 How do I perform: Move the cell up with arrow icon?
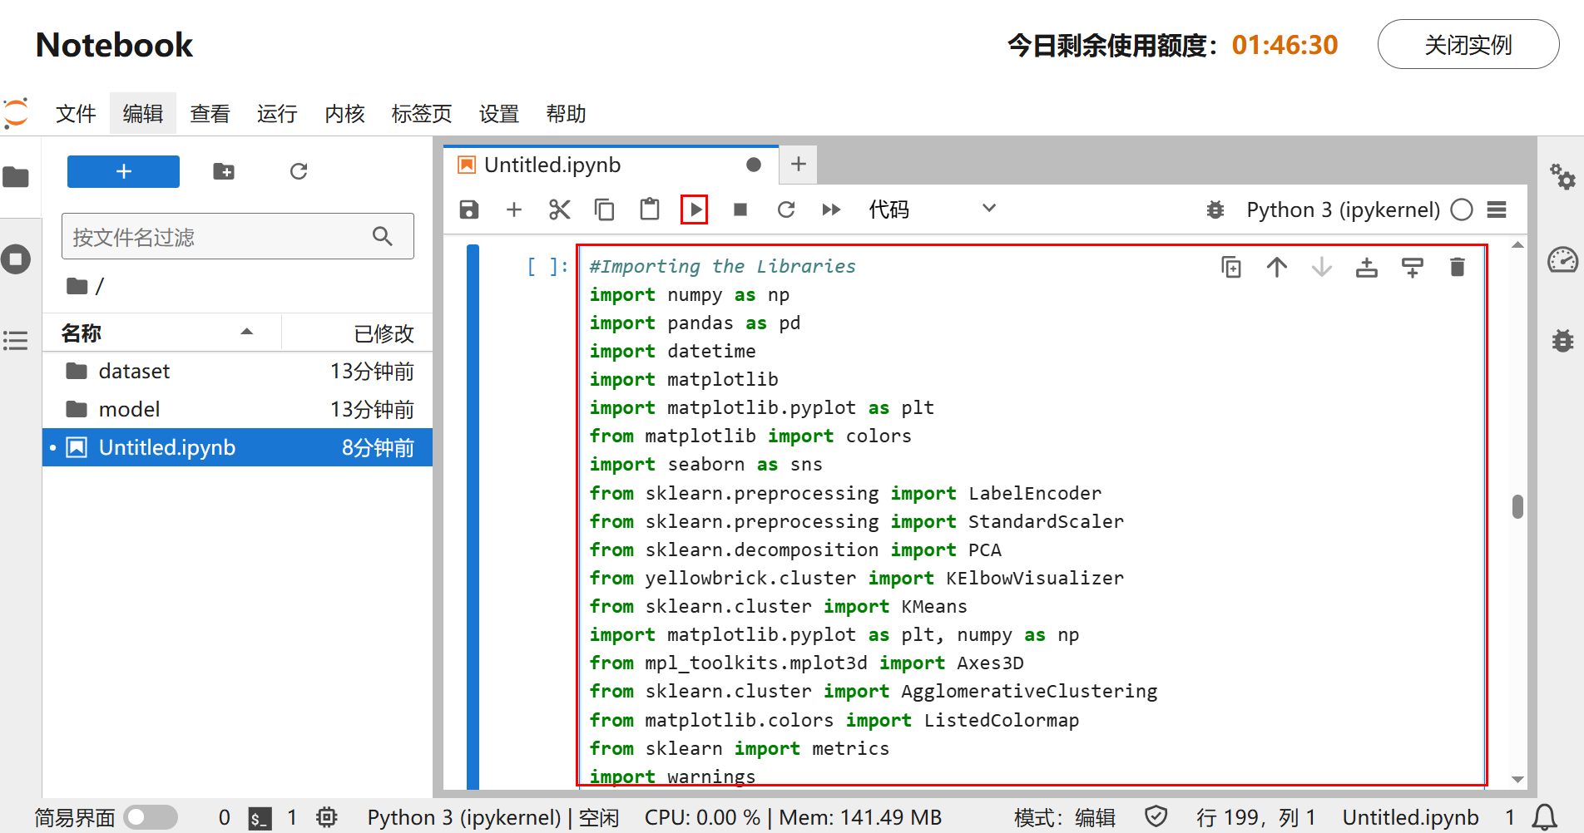[x=1276, y=267]
